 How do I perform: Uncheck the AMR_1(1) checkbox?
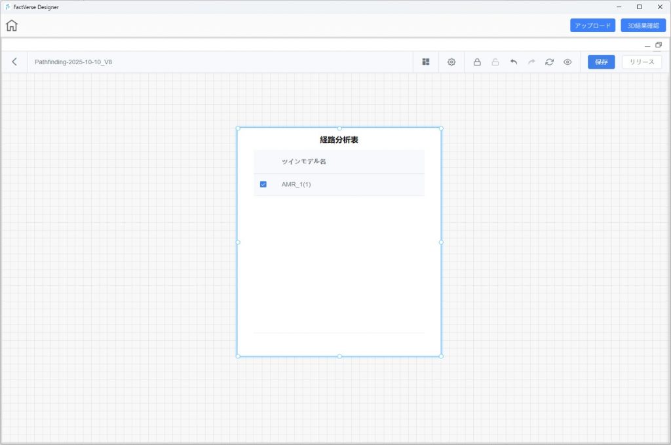(x=263, y=184)
